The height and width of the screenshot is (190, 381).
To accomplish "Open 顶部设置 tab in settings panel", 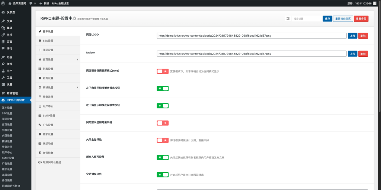I will (x=58, y=50).
